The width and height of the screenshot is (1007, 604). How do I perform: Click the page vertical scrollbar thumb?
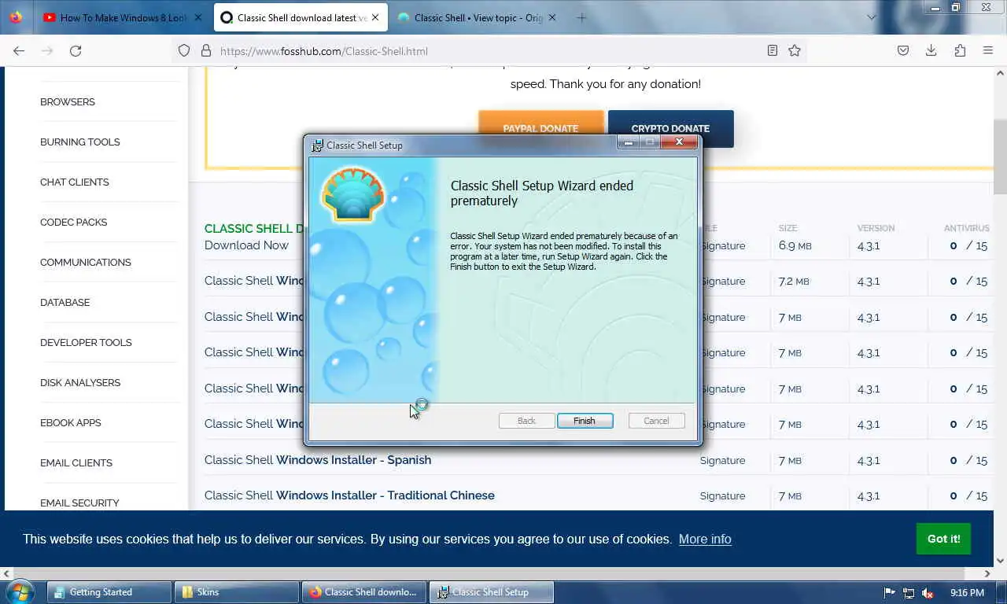[1000, 157]
